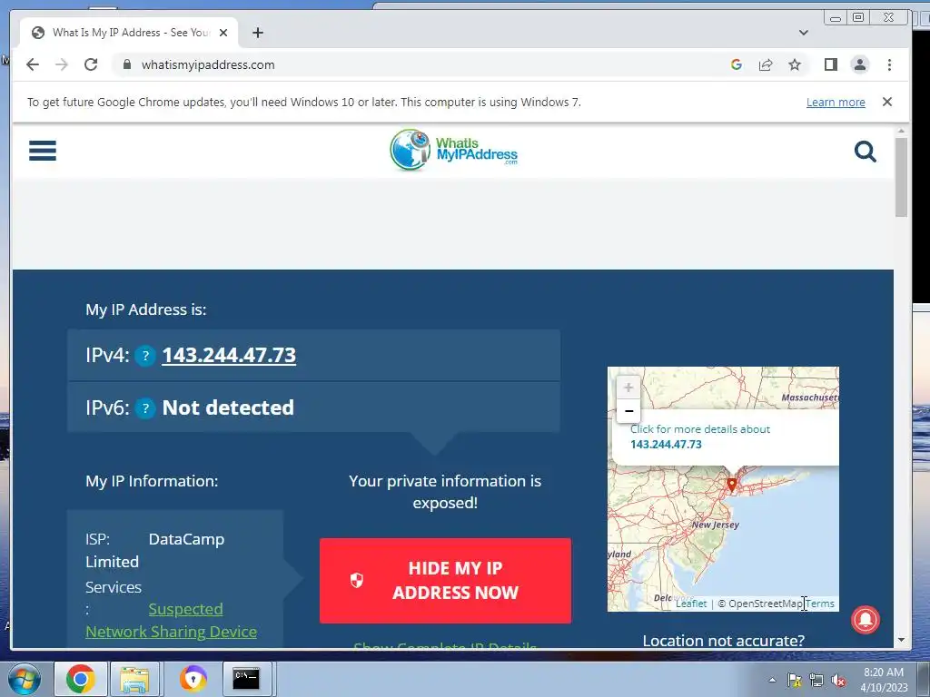Click the Chrome taskbar icon
The height and width of the screenshot is (697, 930).
[x=81, y=679]
